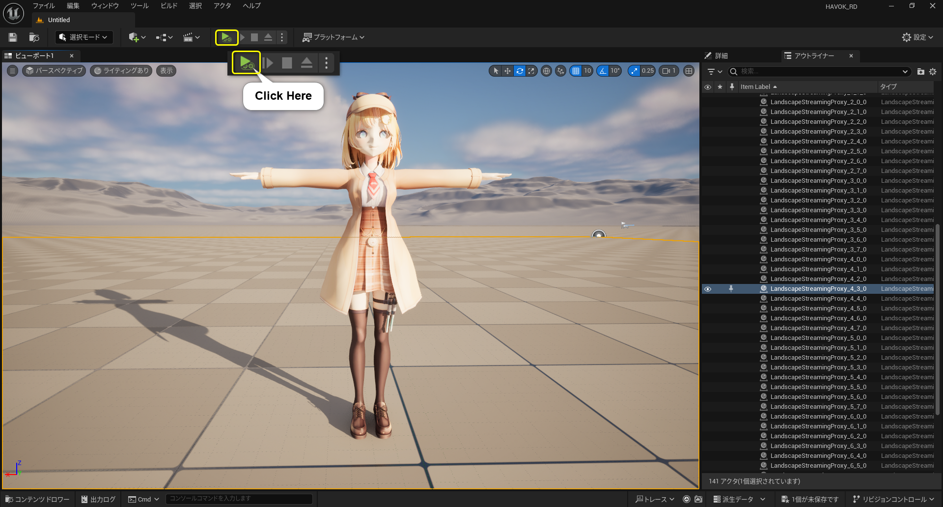Close the ビューポート1 tab
943x507 pixels.
[72, 56]
